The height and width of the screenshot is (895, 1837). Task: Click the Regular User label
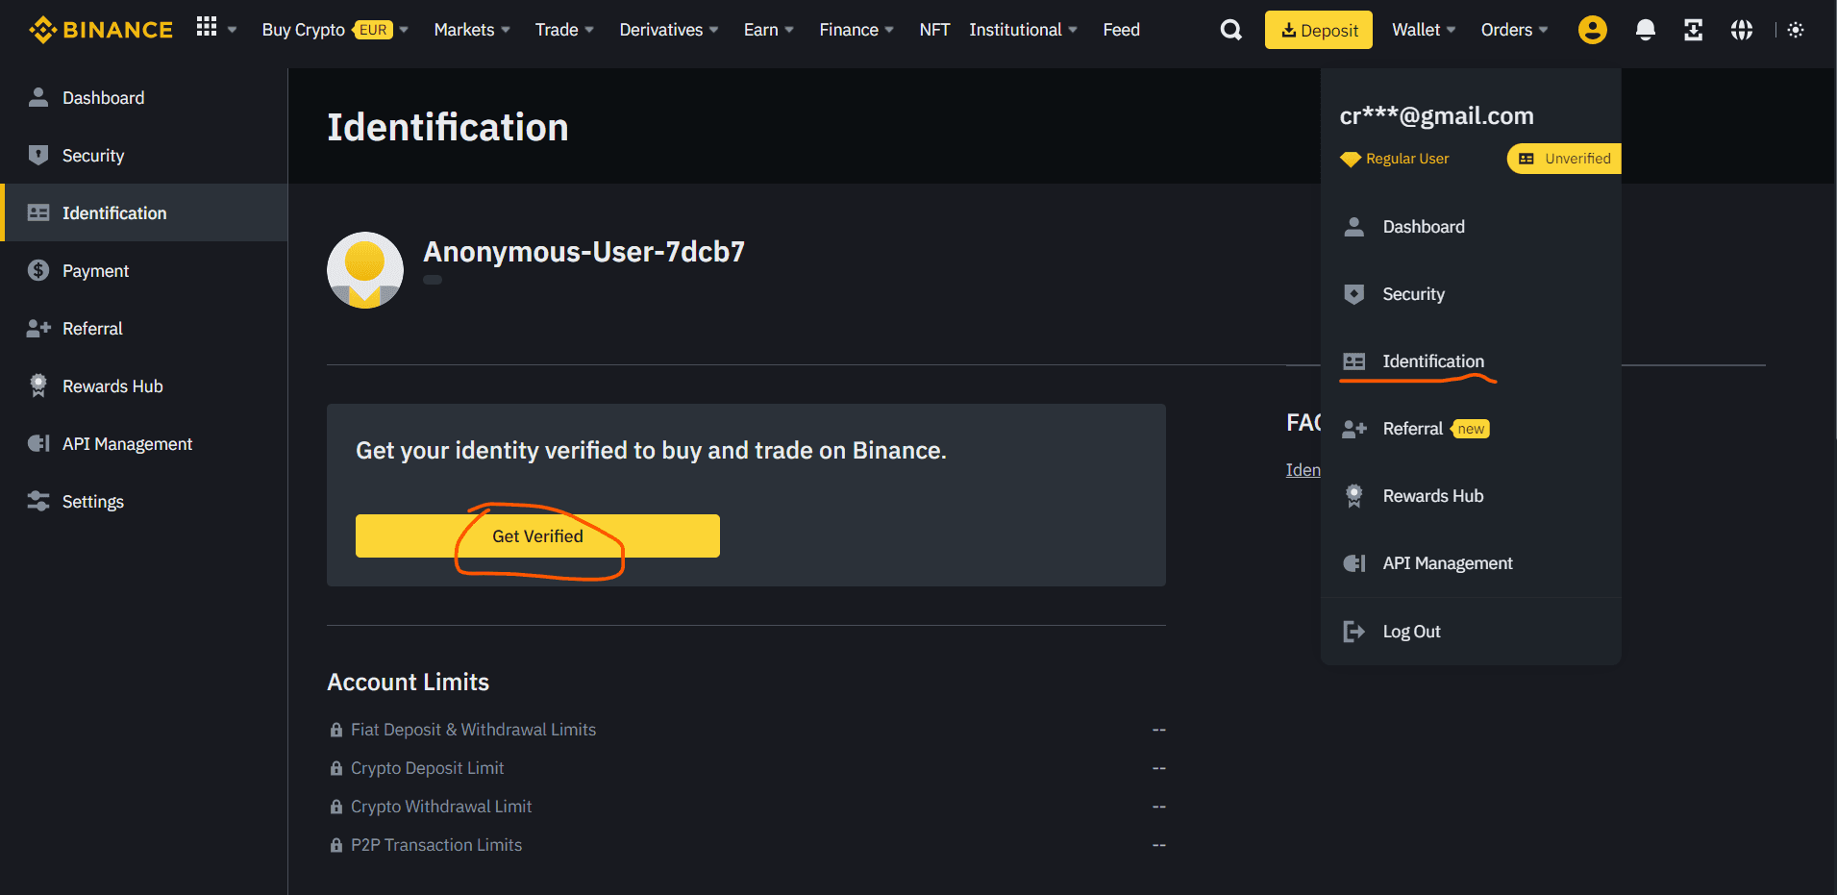[1407, 159]
